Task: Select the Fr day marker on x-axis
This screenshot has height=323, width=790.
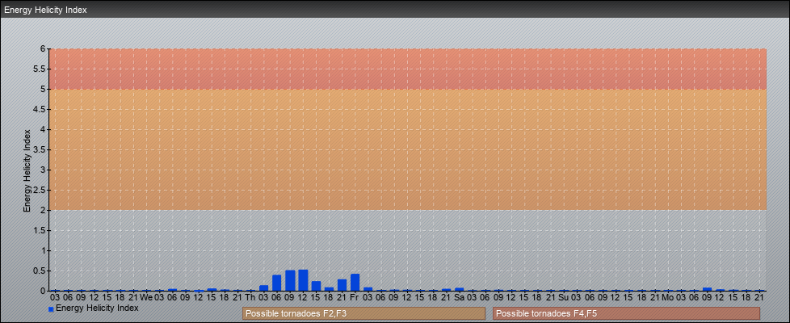Action: click(355, 297)
